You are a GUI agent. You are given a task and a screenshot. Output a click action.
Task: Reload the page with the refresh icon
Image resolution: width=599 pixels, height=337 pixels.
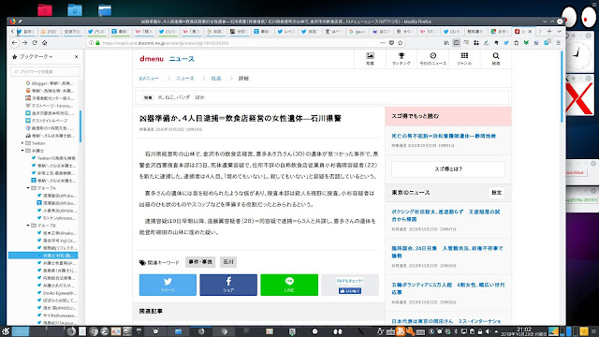(35, 43)
